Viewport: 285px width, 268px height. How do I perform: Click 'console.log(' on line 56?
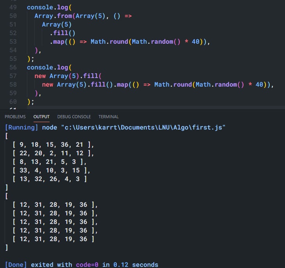[x=49, y=67]
